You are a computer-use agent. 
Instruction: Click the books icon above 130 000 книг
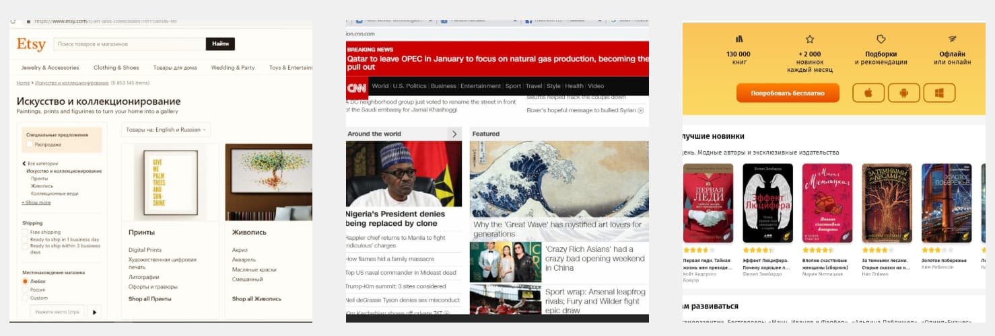[739, 39]
